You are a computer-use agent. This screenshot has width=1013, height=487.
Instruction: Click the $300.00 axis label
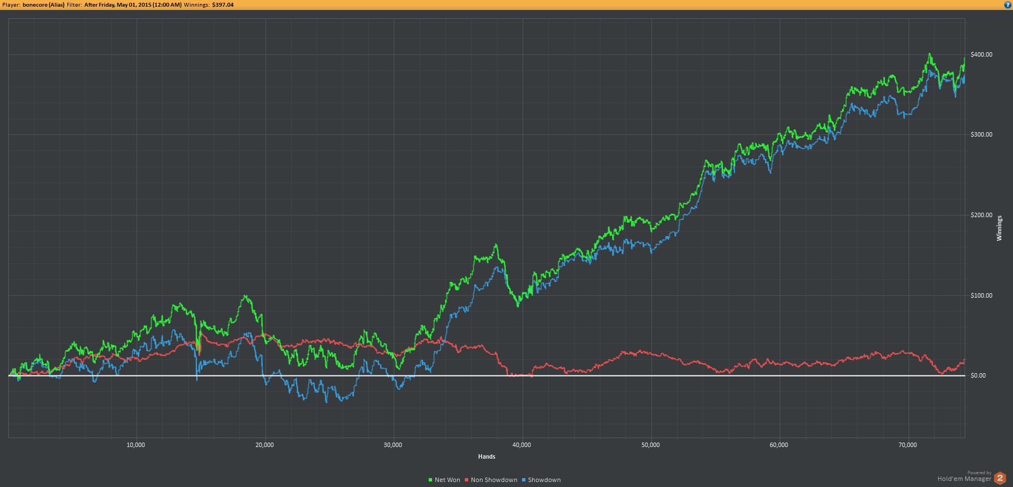(981, 134)
